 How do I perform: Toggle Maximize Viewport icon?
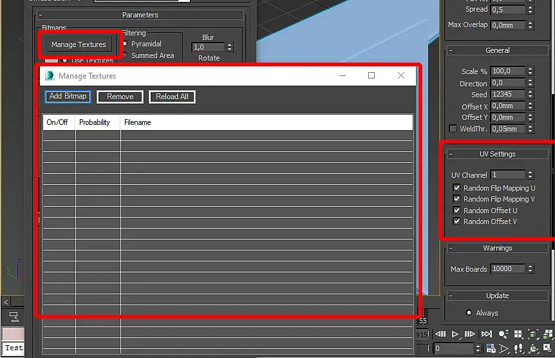coord(547,348)
